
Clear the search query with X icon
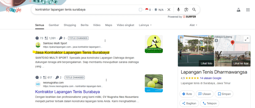click(x=169, y=10)
